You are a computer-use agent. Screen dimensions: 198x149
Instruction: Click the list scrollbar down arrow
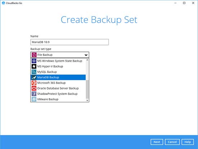click(87, 100)
